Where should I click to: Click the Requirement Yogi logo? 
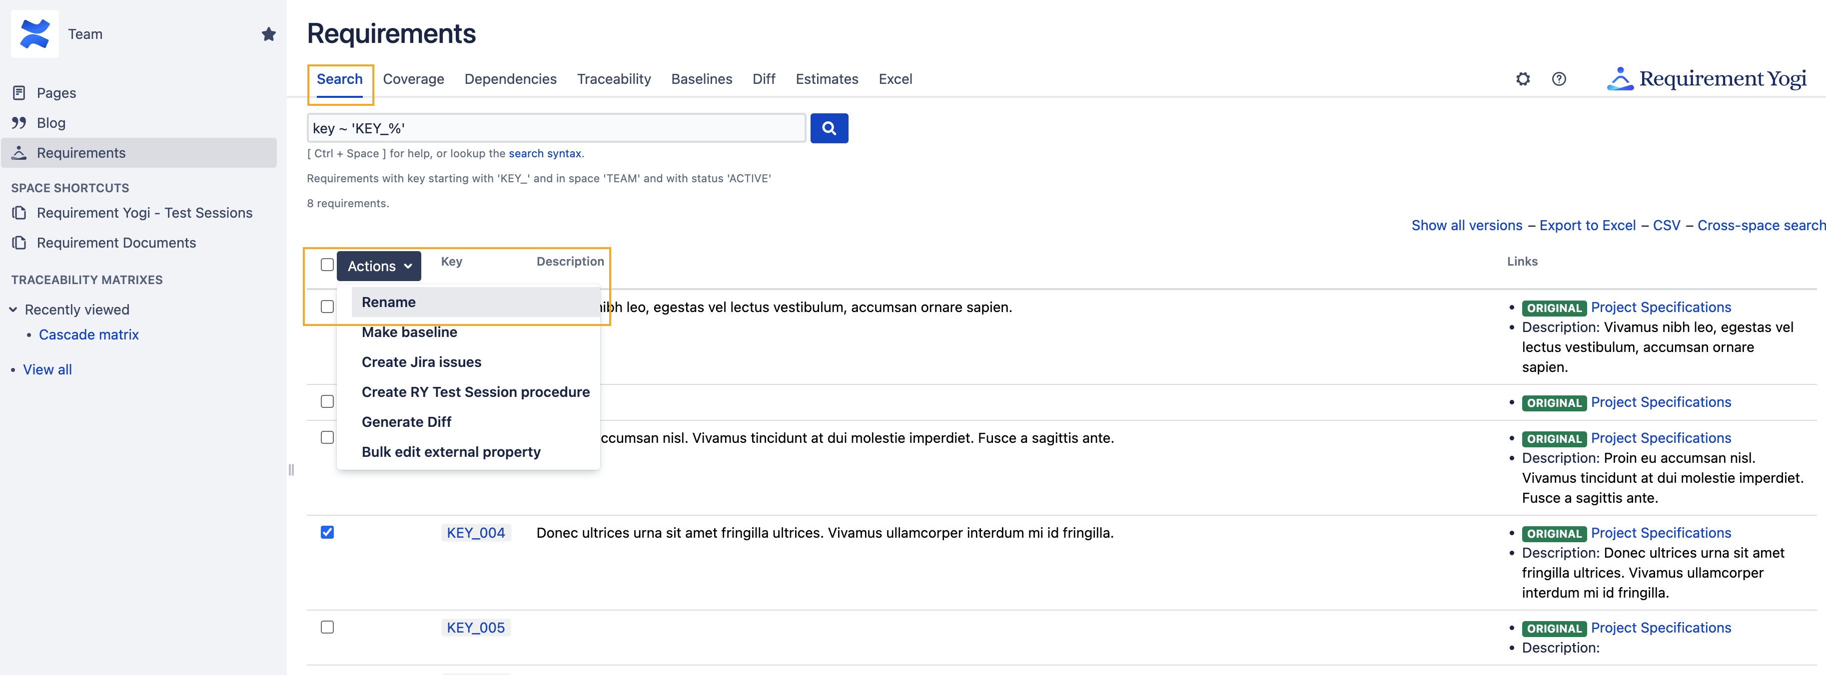[x=1706, y=78]
